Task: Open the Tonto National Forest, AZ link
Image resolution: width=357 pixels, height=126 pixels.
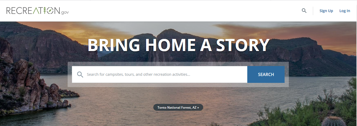Action: (x=178, y=108)
